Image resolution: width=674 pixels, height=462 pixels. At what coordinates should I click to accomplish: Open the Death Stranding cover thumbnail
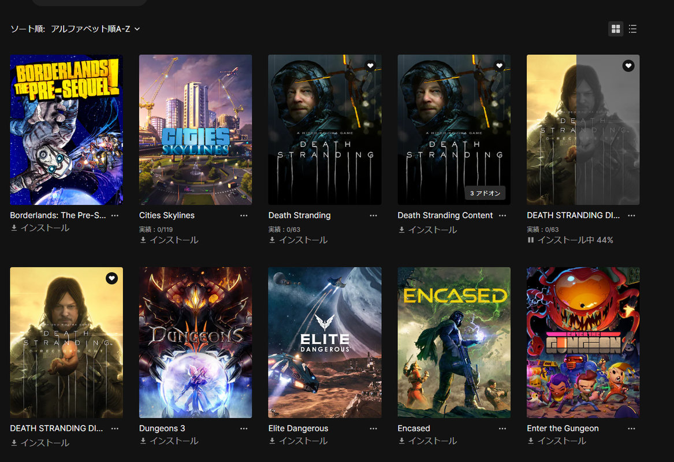pos(325,129)
